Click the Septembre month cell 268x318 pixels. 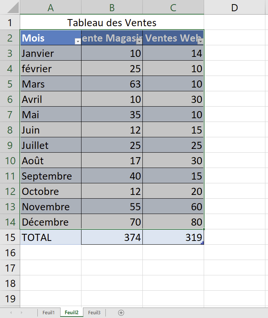50,176
